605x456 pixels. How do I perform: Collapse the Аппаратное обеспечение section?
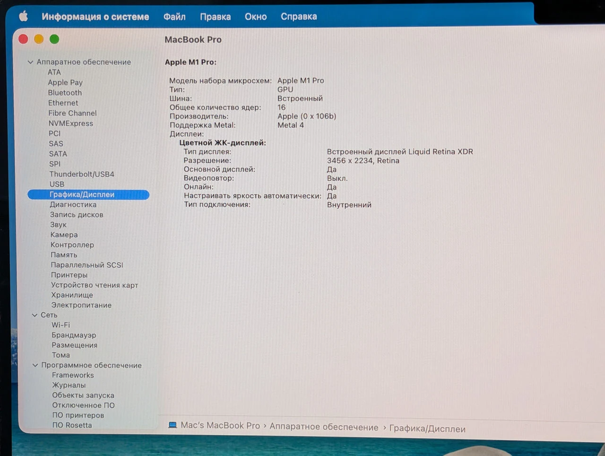[x=30, y=62]
